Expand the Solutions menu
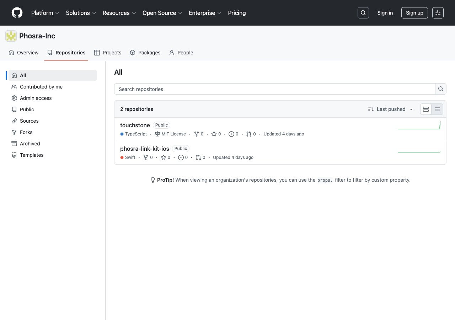This screenshot has width=455, height=320. point(81,13)
